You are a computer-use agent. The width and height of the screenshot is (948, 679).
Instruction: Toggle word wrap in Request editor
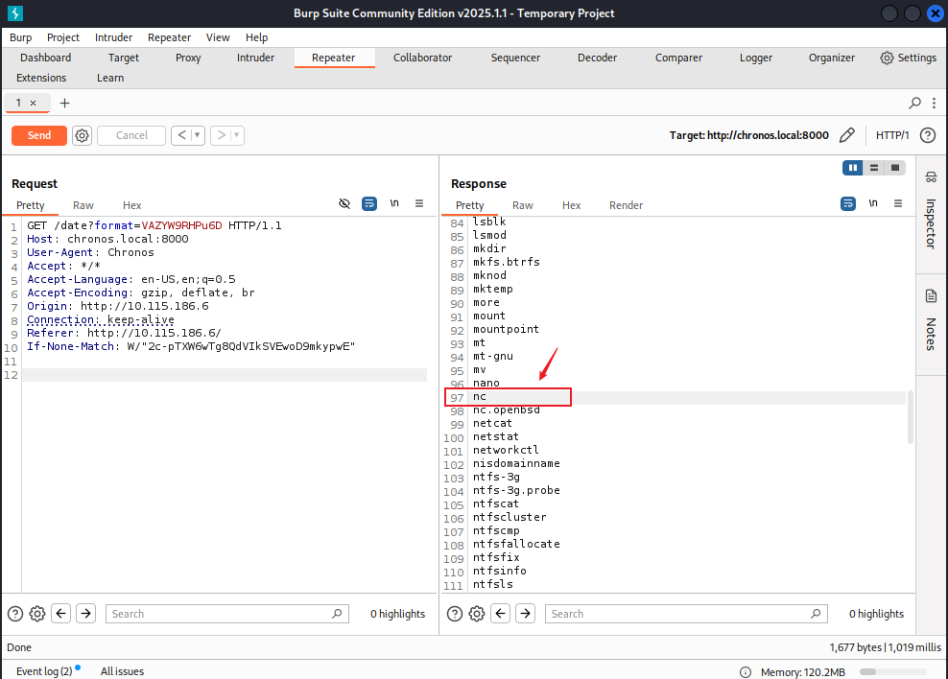point(369,203)
